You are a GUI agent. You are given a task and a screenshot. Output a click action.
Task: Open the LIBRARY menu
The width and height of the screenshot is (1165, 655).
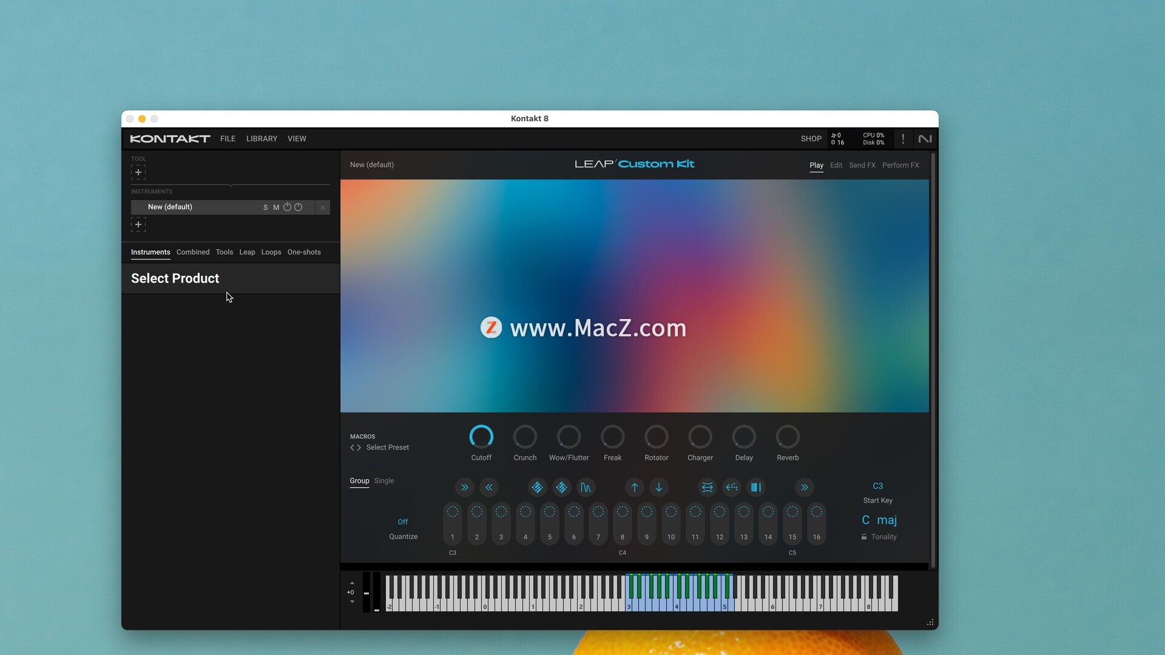(x=262, y=139)
